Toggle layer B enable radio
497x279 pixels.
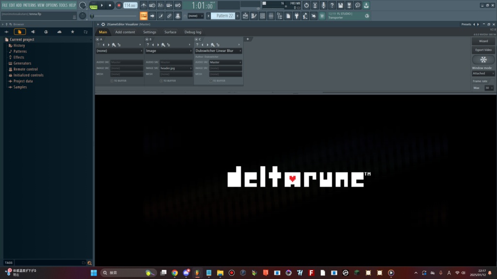tap(147, 39)
